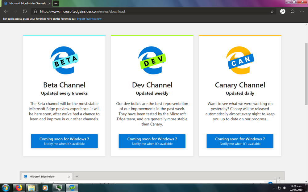
Task: Click Canary Channel notify me button
Action: (x=240, y=141)
